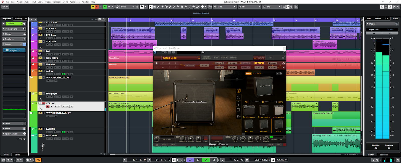
Task: Click AmpliTube plugin snapshot camera icon
Action: [203, 52]
